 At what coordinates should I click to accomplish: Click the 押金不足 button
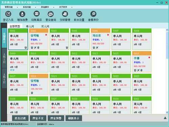38,118
